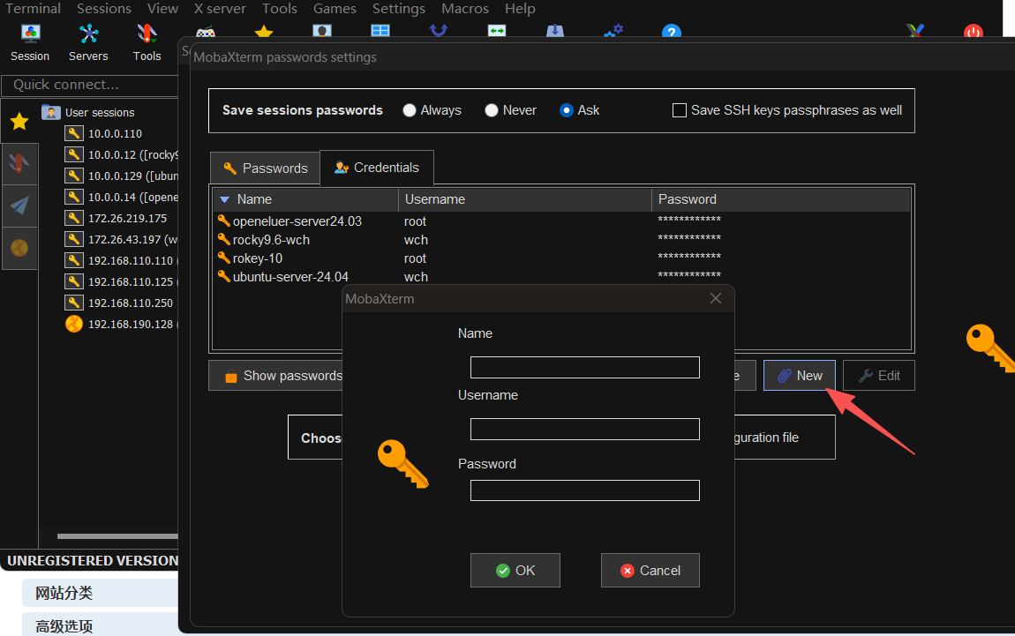Click the key icon beside openeluer-server24.03 credential
Screen dimensions: 1015x636
pyautogui.click(x=224, y=221)
